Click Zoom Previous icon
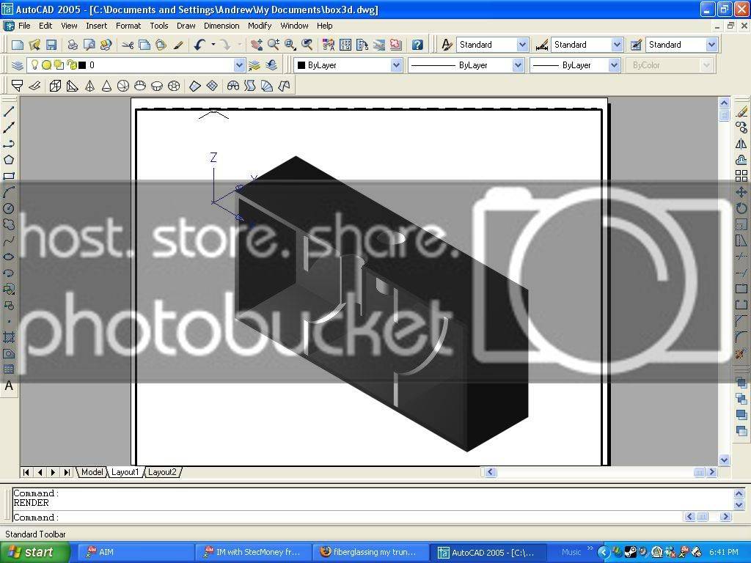The image size is (751, 563). pos(307,45)
